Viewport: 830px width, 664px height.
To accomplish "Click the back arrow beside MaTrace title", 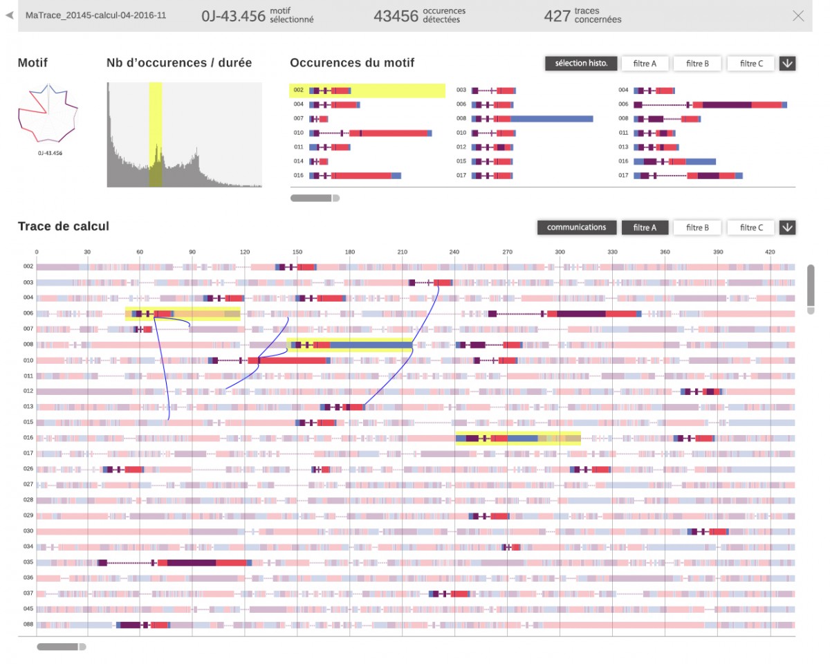I will [9, 15].
